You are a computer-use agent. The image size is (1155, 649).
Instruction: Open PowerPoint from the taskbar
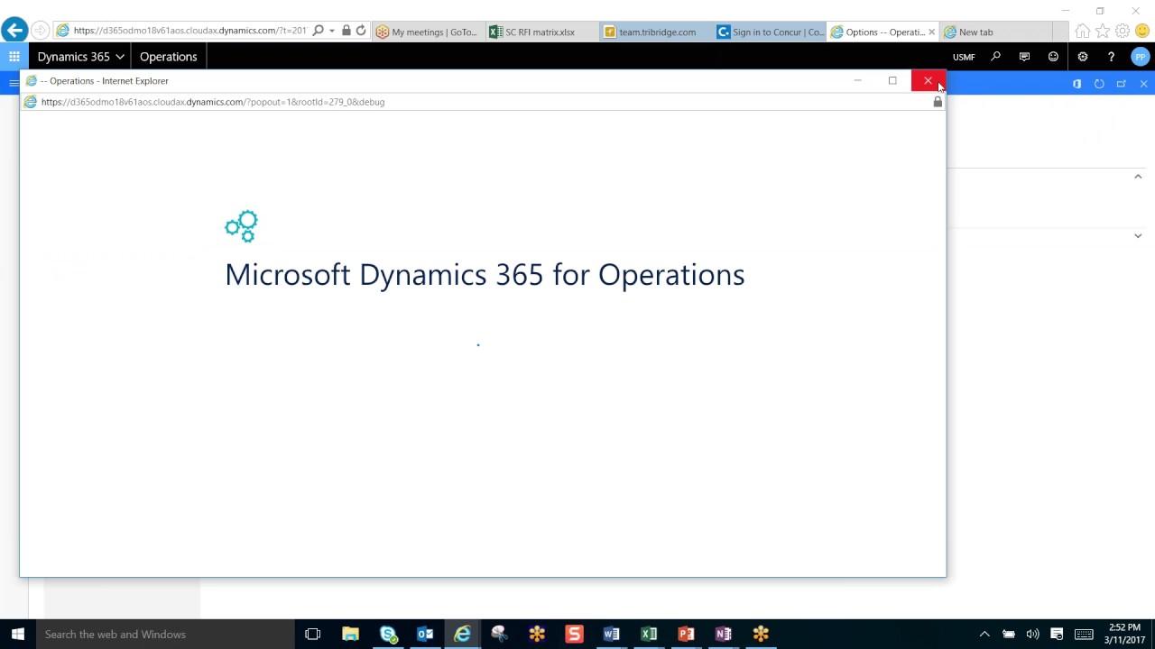pyautogui.click(x=686, y=635)
